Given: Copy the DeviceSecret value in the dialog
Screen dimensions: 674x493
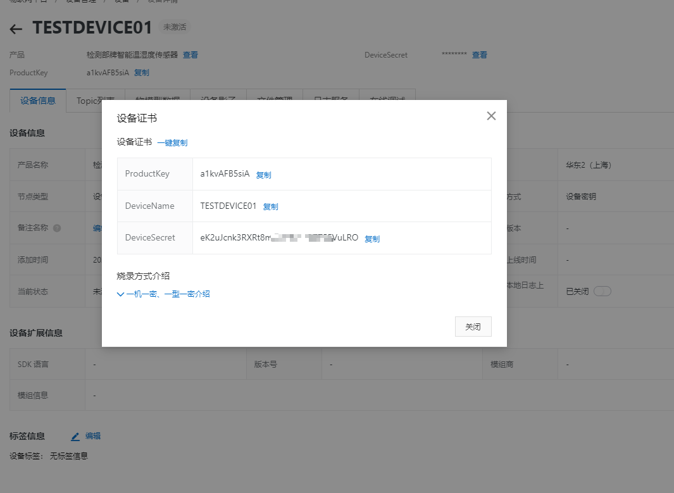Looking at the screenshot, I should (372, 239).
